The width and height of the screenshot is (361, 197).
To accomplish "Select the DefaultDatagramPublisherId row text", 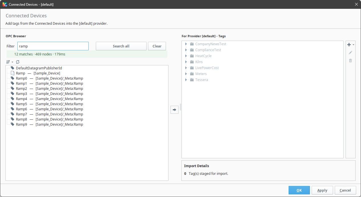I will point(39,68).
